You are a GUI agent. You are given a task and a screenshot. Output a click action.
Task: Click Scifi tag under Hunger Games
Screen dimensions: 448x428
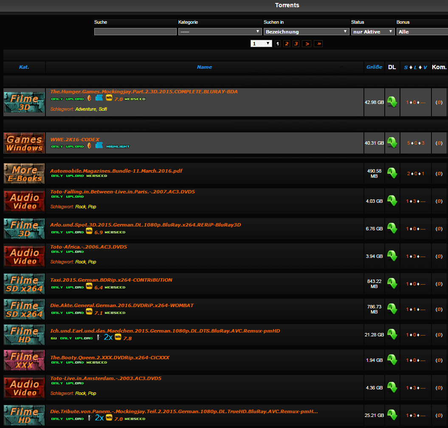pyautogui.click(x=103, y=109)
